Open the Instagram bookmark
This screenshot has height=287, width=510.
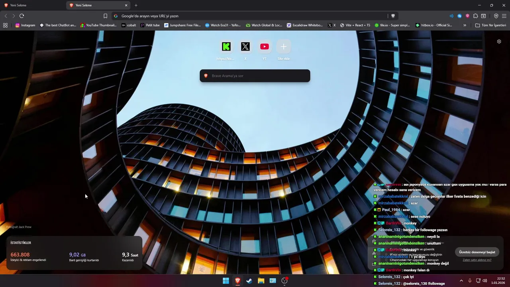pos(25,25)
